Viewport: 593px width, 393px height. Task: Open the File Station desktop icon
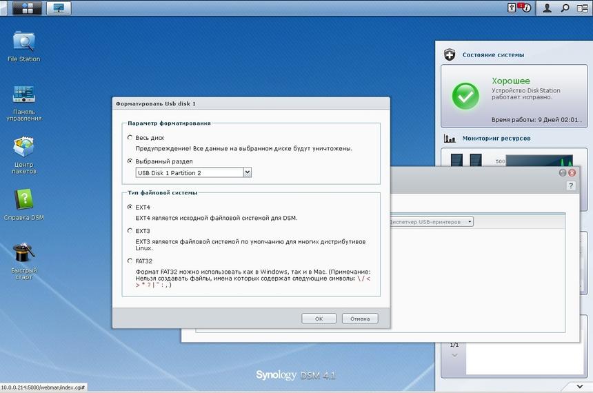tap(23, 42)
